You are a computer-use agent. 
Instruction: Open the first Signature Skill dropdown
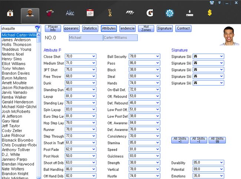(221, 57)
